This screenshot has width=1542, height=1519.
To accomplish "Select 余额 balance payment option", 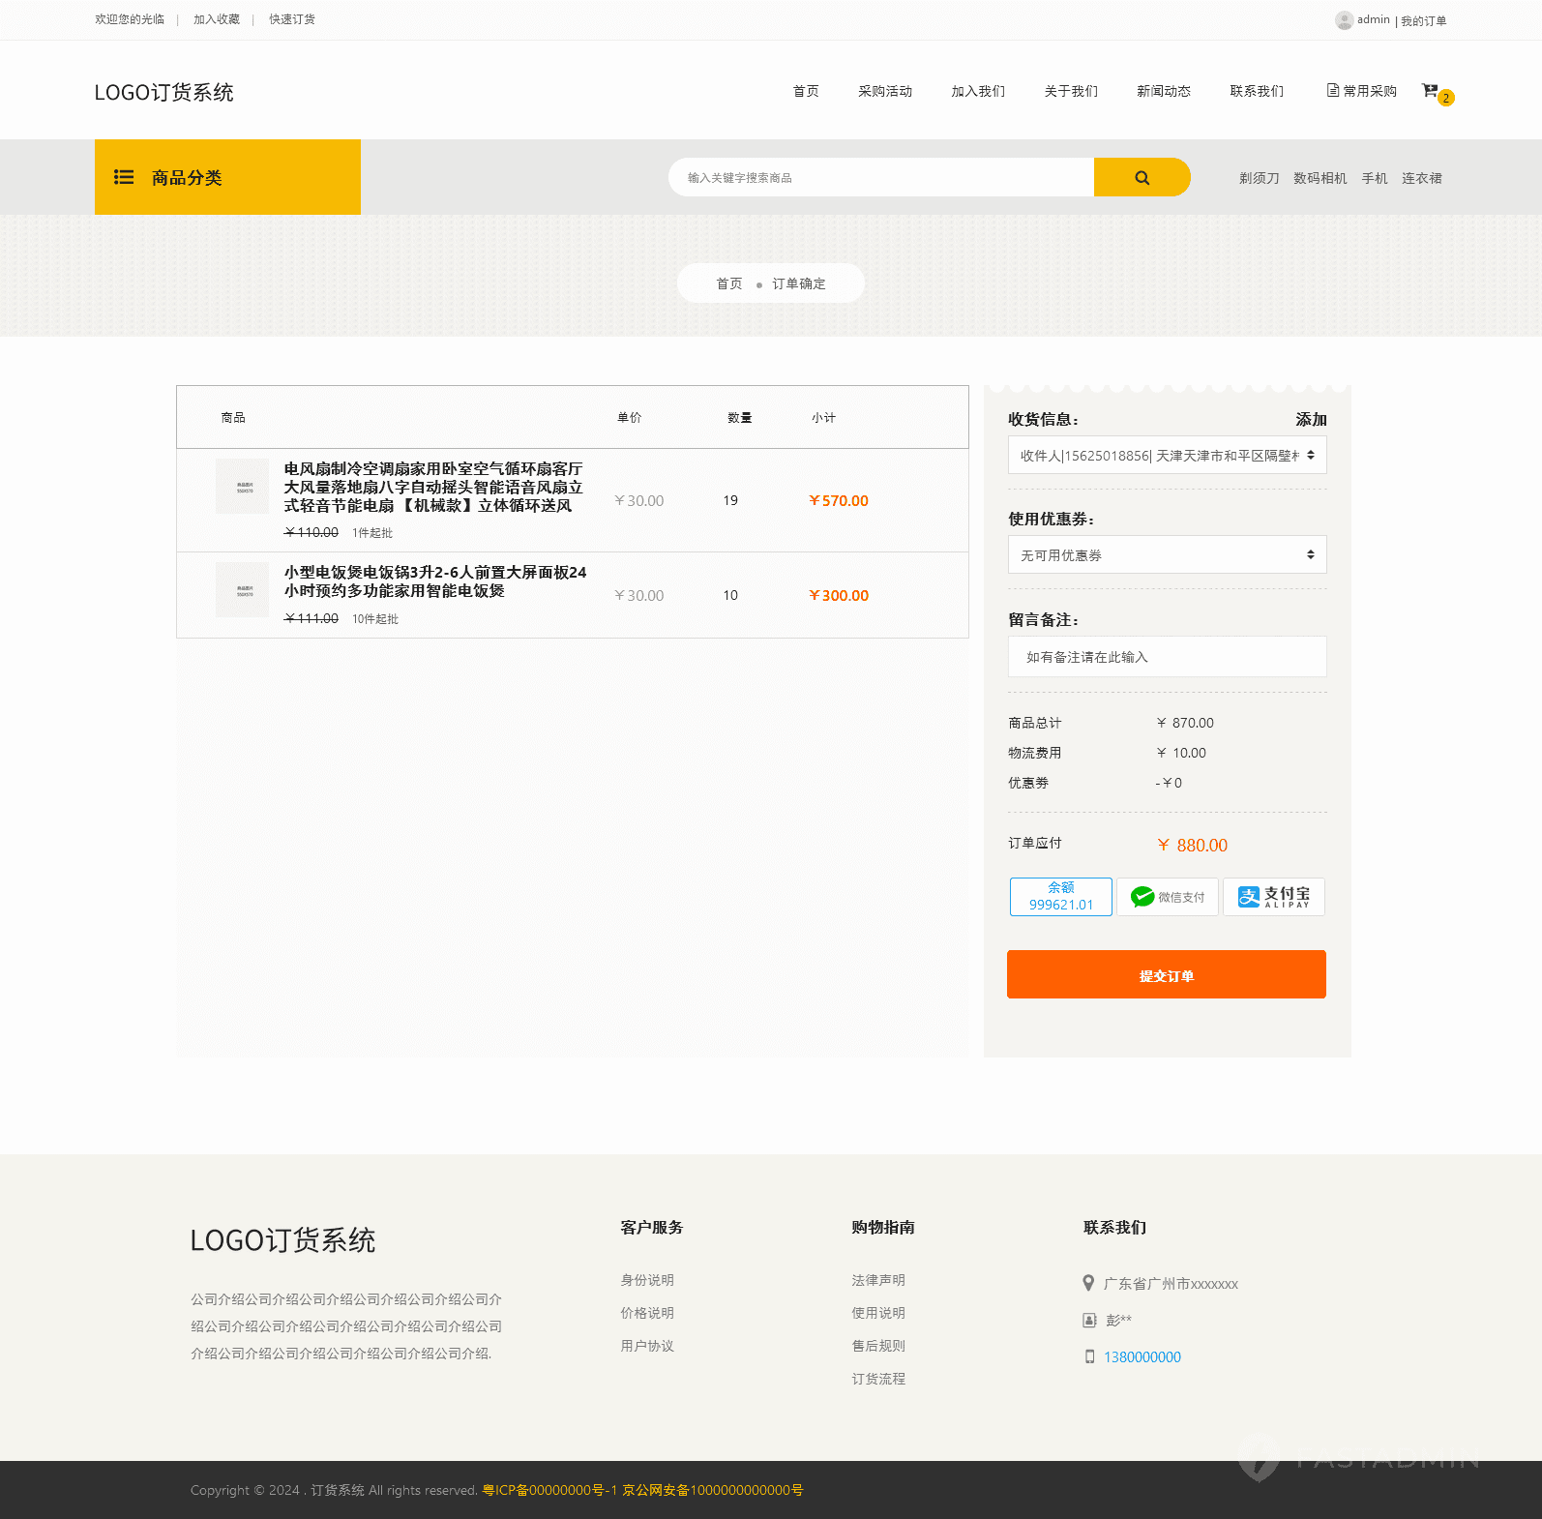I will coord(1060,897).
